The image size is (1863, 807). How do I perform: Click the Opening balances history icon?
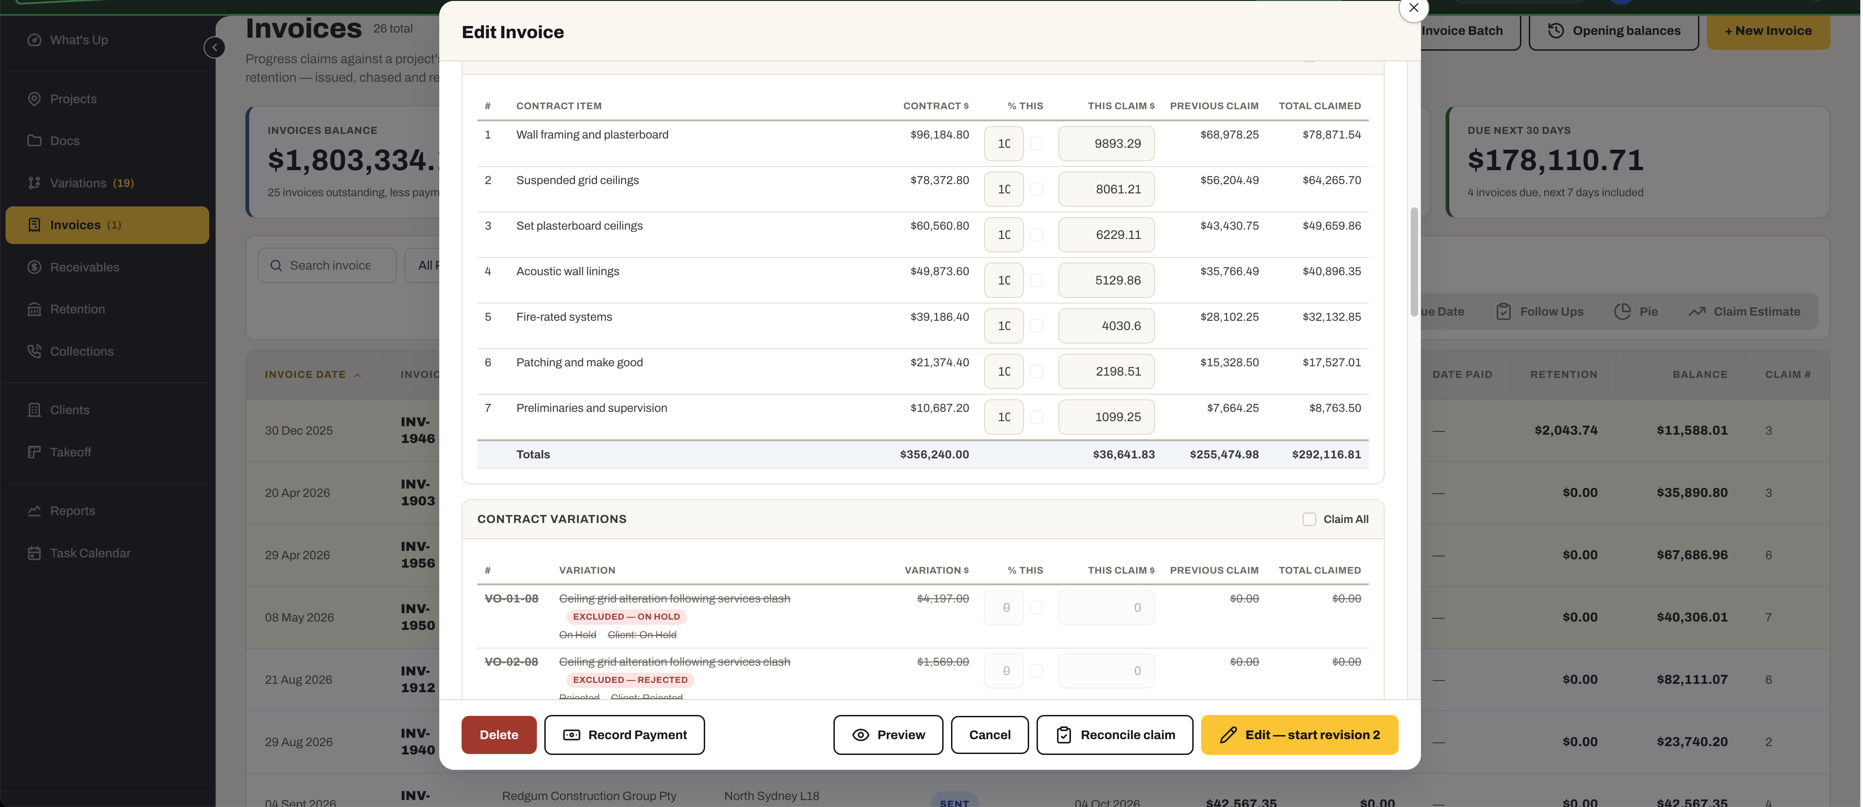point(1556,30)
